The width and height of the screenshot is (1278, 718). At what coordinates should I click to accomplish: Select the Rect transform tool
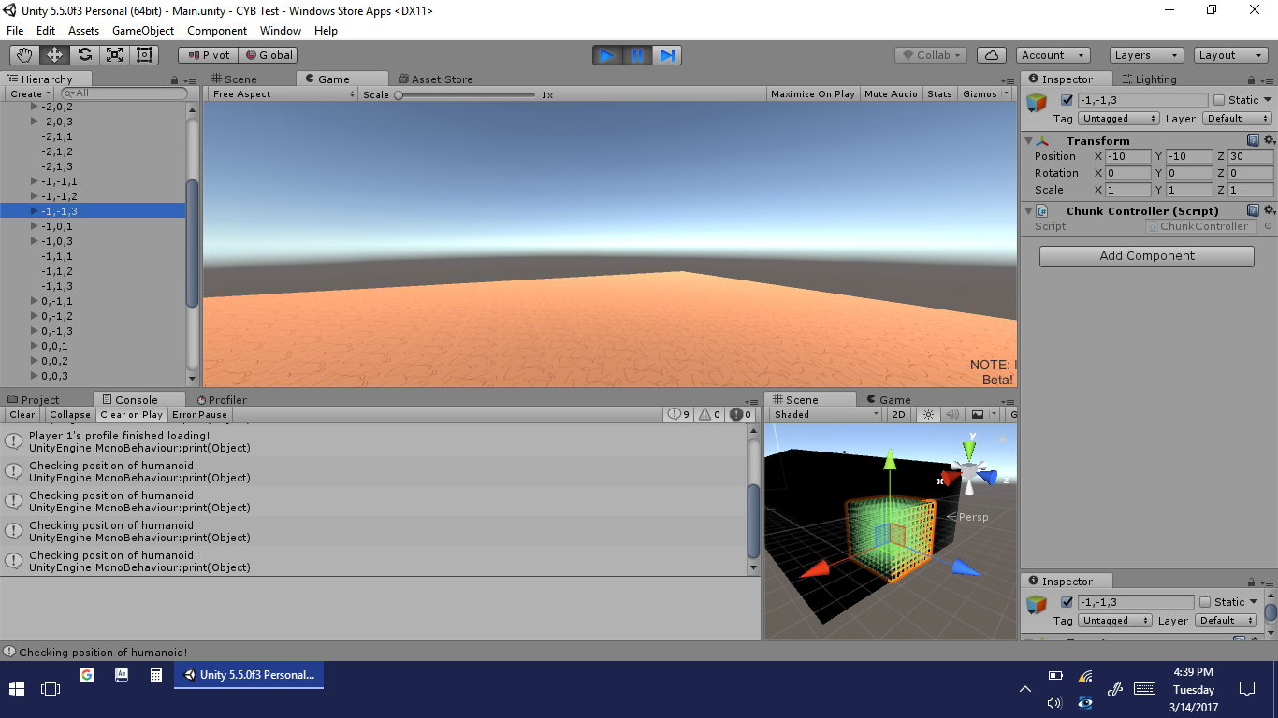coord(144,55)
